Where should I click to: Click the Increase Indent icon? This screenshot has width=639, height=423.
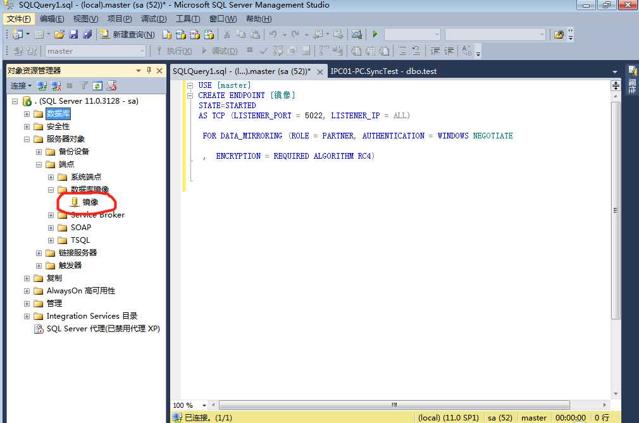[449, 51]
